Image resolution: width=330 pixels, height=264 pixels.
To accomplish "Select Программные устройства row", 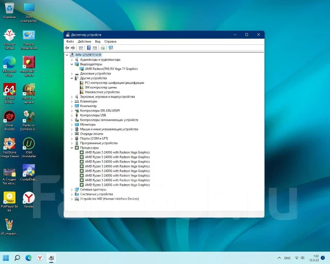I will click(98, 143).
